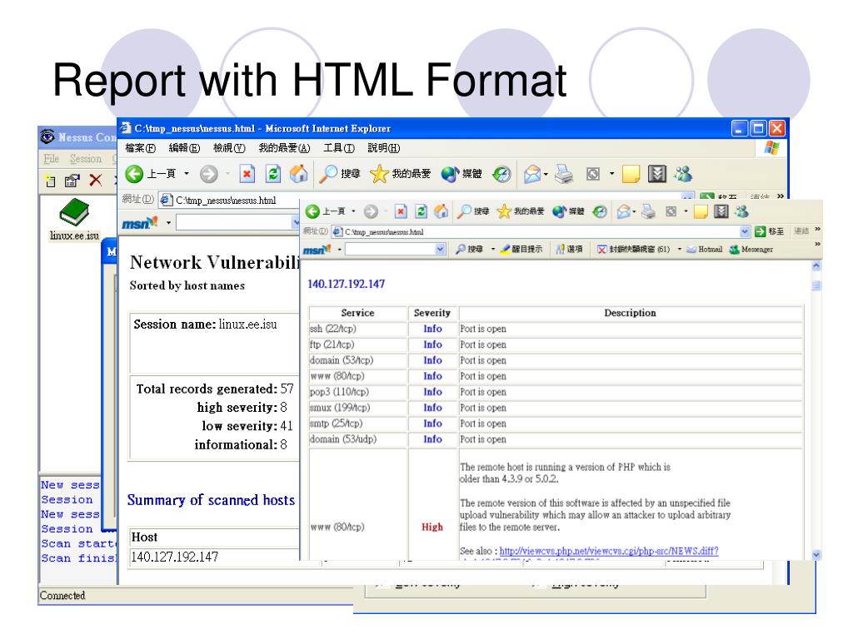Open address bar dropdown in front IE window

745,232
